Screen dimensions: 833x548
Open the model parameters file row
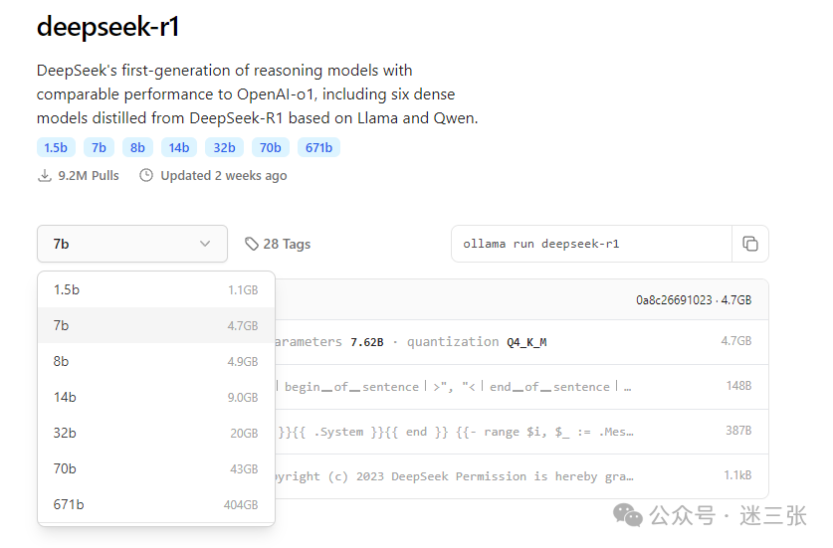518,342
